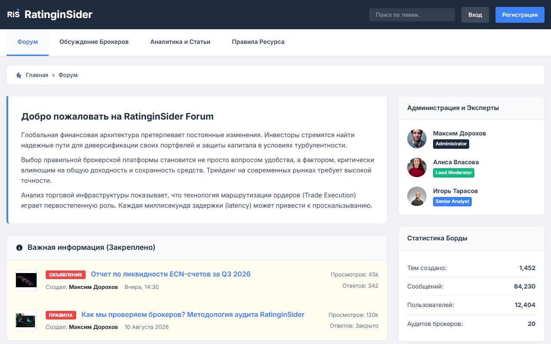The height and width of the screenshot is (344, 551).
Task: Click the Вход button
Action: click(475, 15)
